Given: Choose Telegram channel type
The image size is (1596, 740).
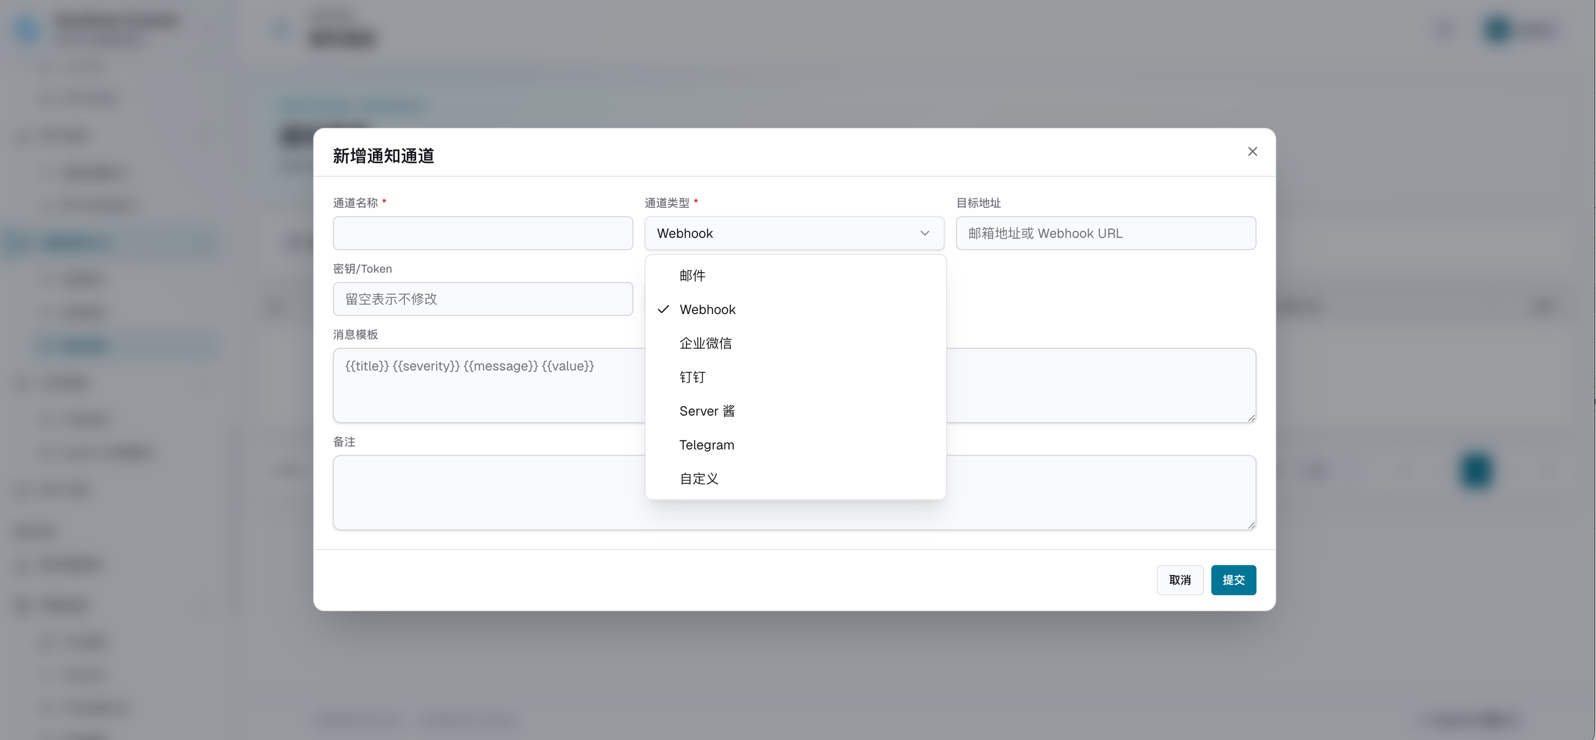Looking at the screenshot, I should click(795, 445).
